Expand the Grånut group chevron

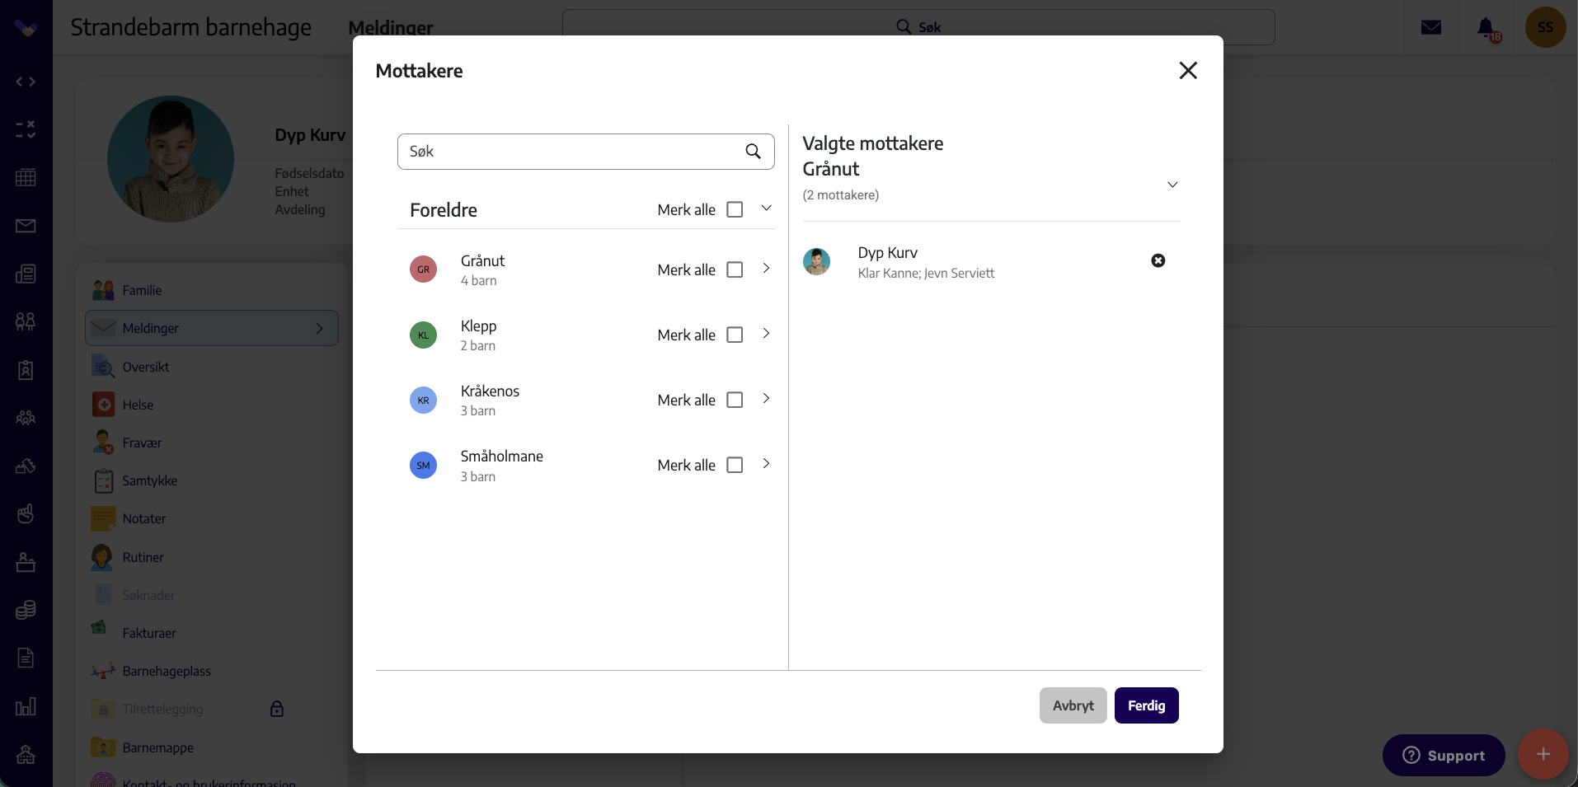pos(766,269)
